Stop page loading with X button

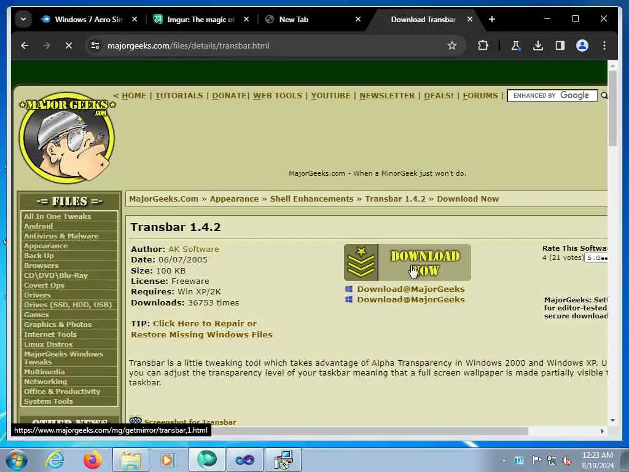pos(69,45)
